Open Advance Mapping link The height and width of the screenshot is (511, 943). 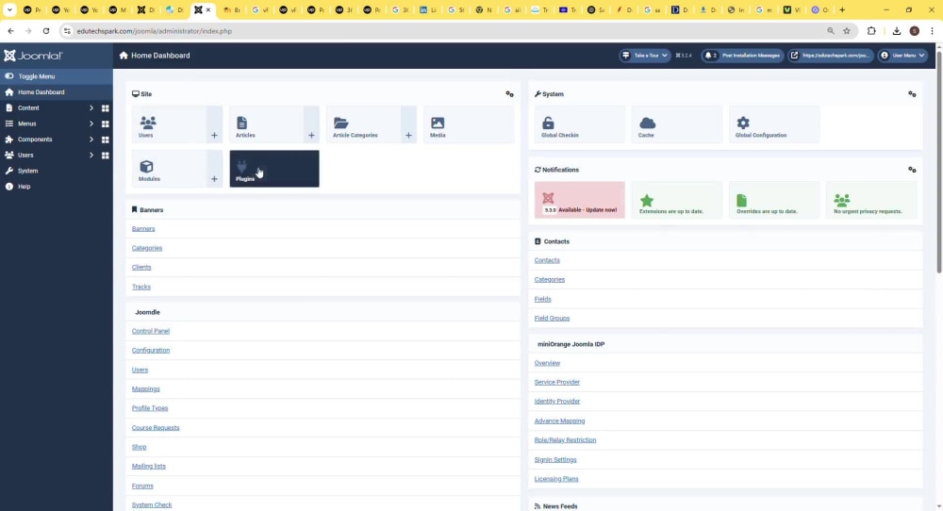(x=559, y=420)
